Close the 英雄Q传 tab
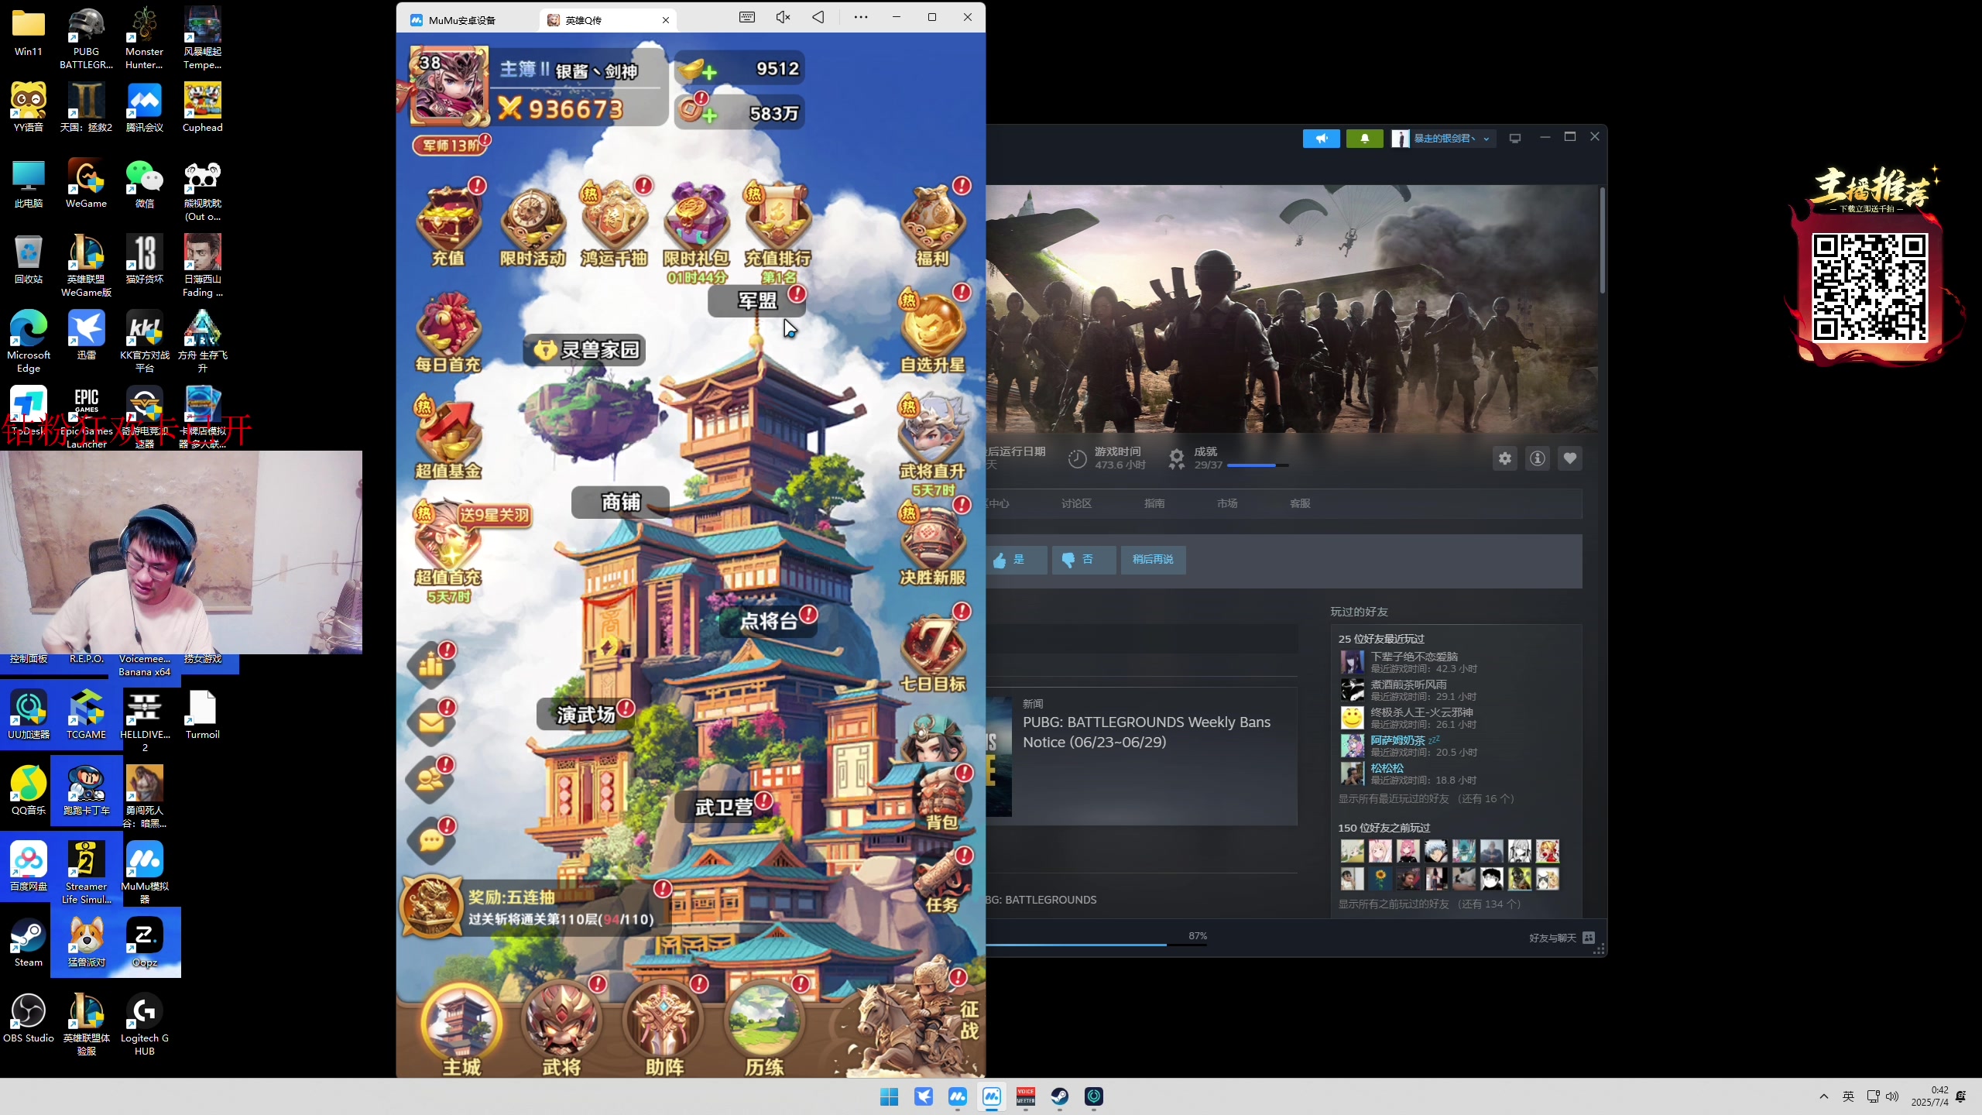Viewport: 1982px width, 1115px height. click(x=666, y=20)
